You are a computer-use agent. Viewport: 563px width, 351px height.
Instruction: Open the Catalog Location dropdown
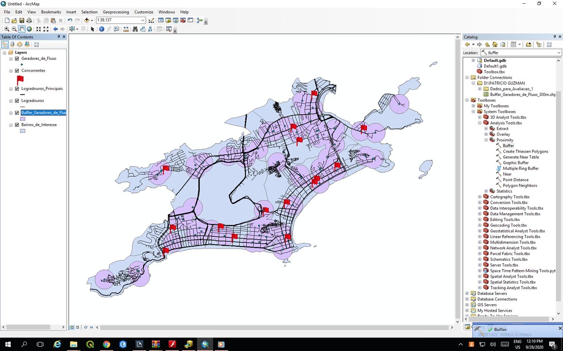pyautogui.click(x=559, y=53)
